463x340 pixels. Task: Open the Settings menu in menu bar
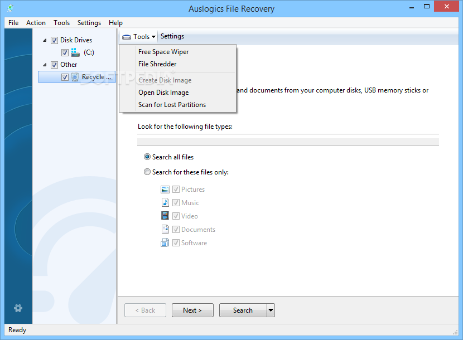pos(89,23)
